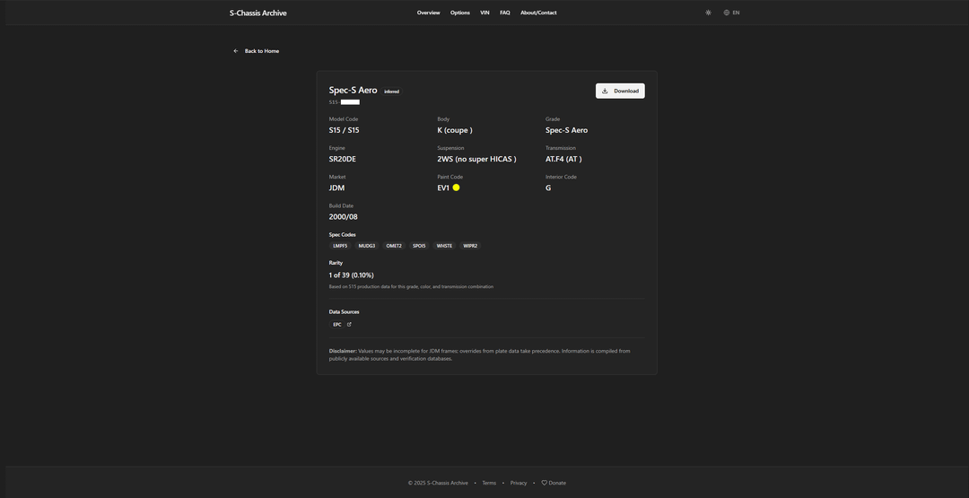This screenshot has height=498, width=969.
Task: Click the yellow EV1 paint color swatch
Action: (456, 188)
